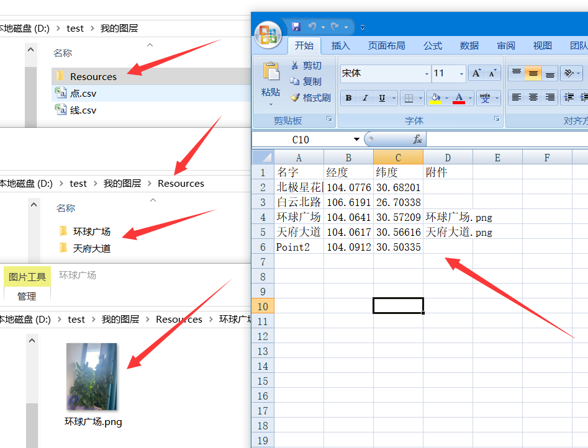Viewport: 588px width, 448px height.
Task: Open the 公式 (Formulas) tab
Action: click(433, 46)
